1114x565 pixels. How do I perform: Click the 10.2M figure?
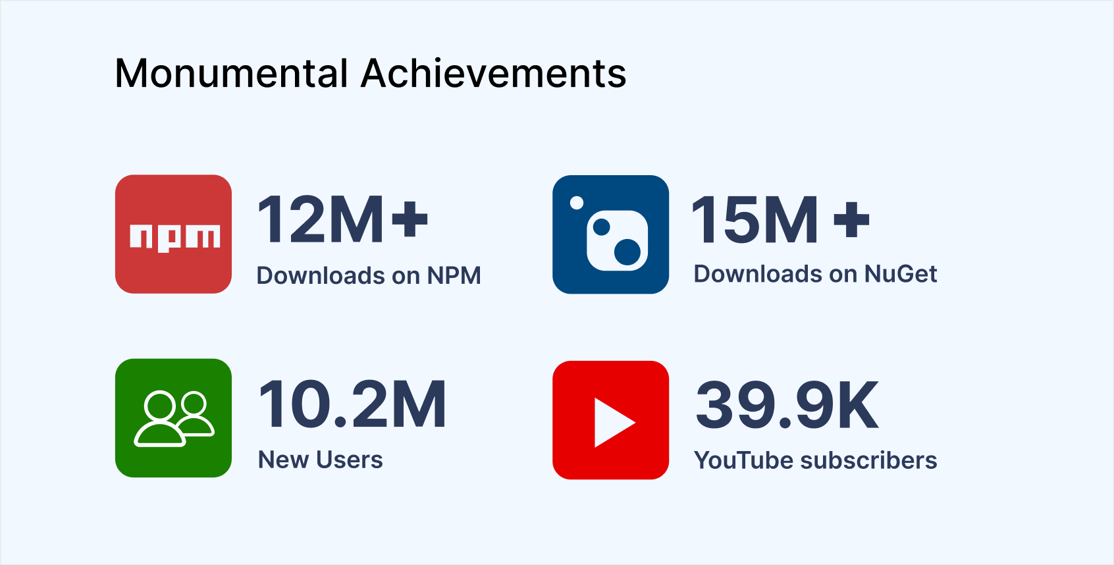(352, 404)
